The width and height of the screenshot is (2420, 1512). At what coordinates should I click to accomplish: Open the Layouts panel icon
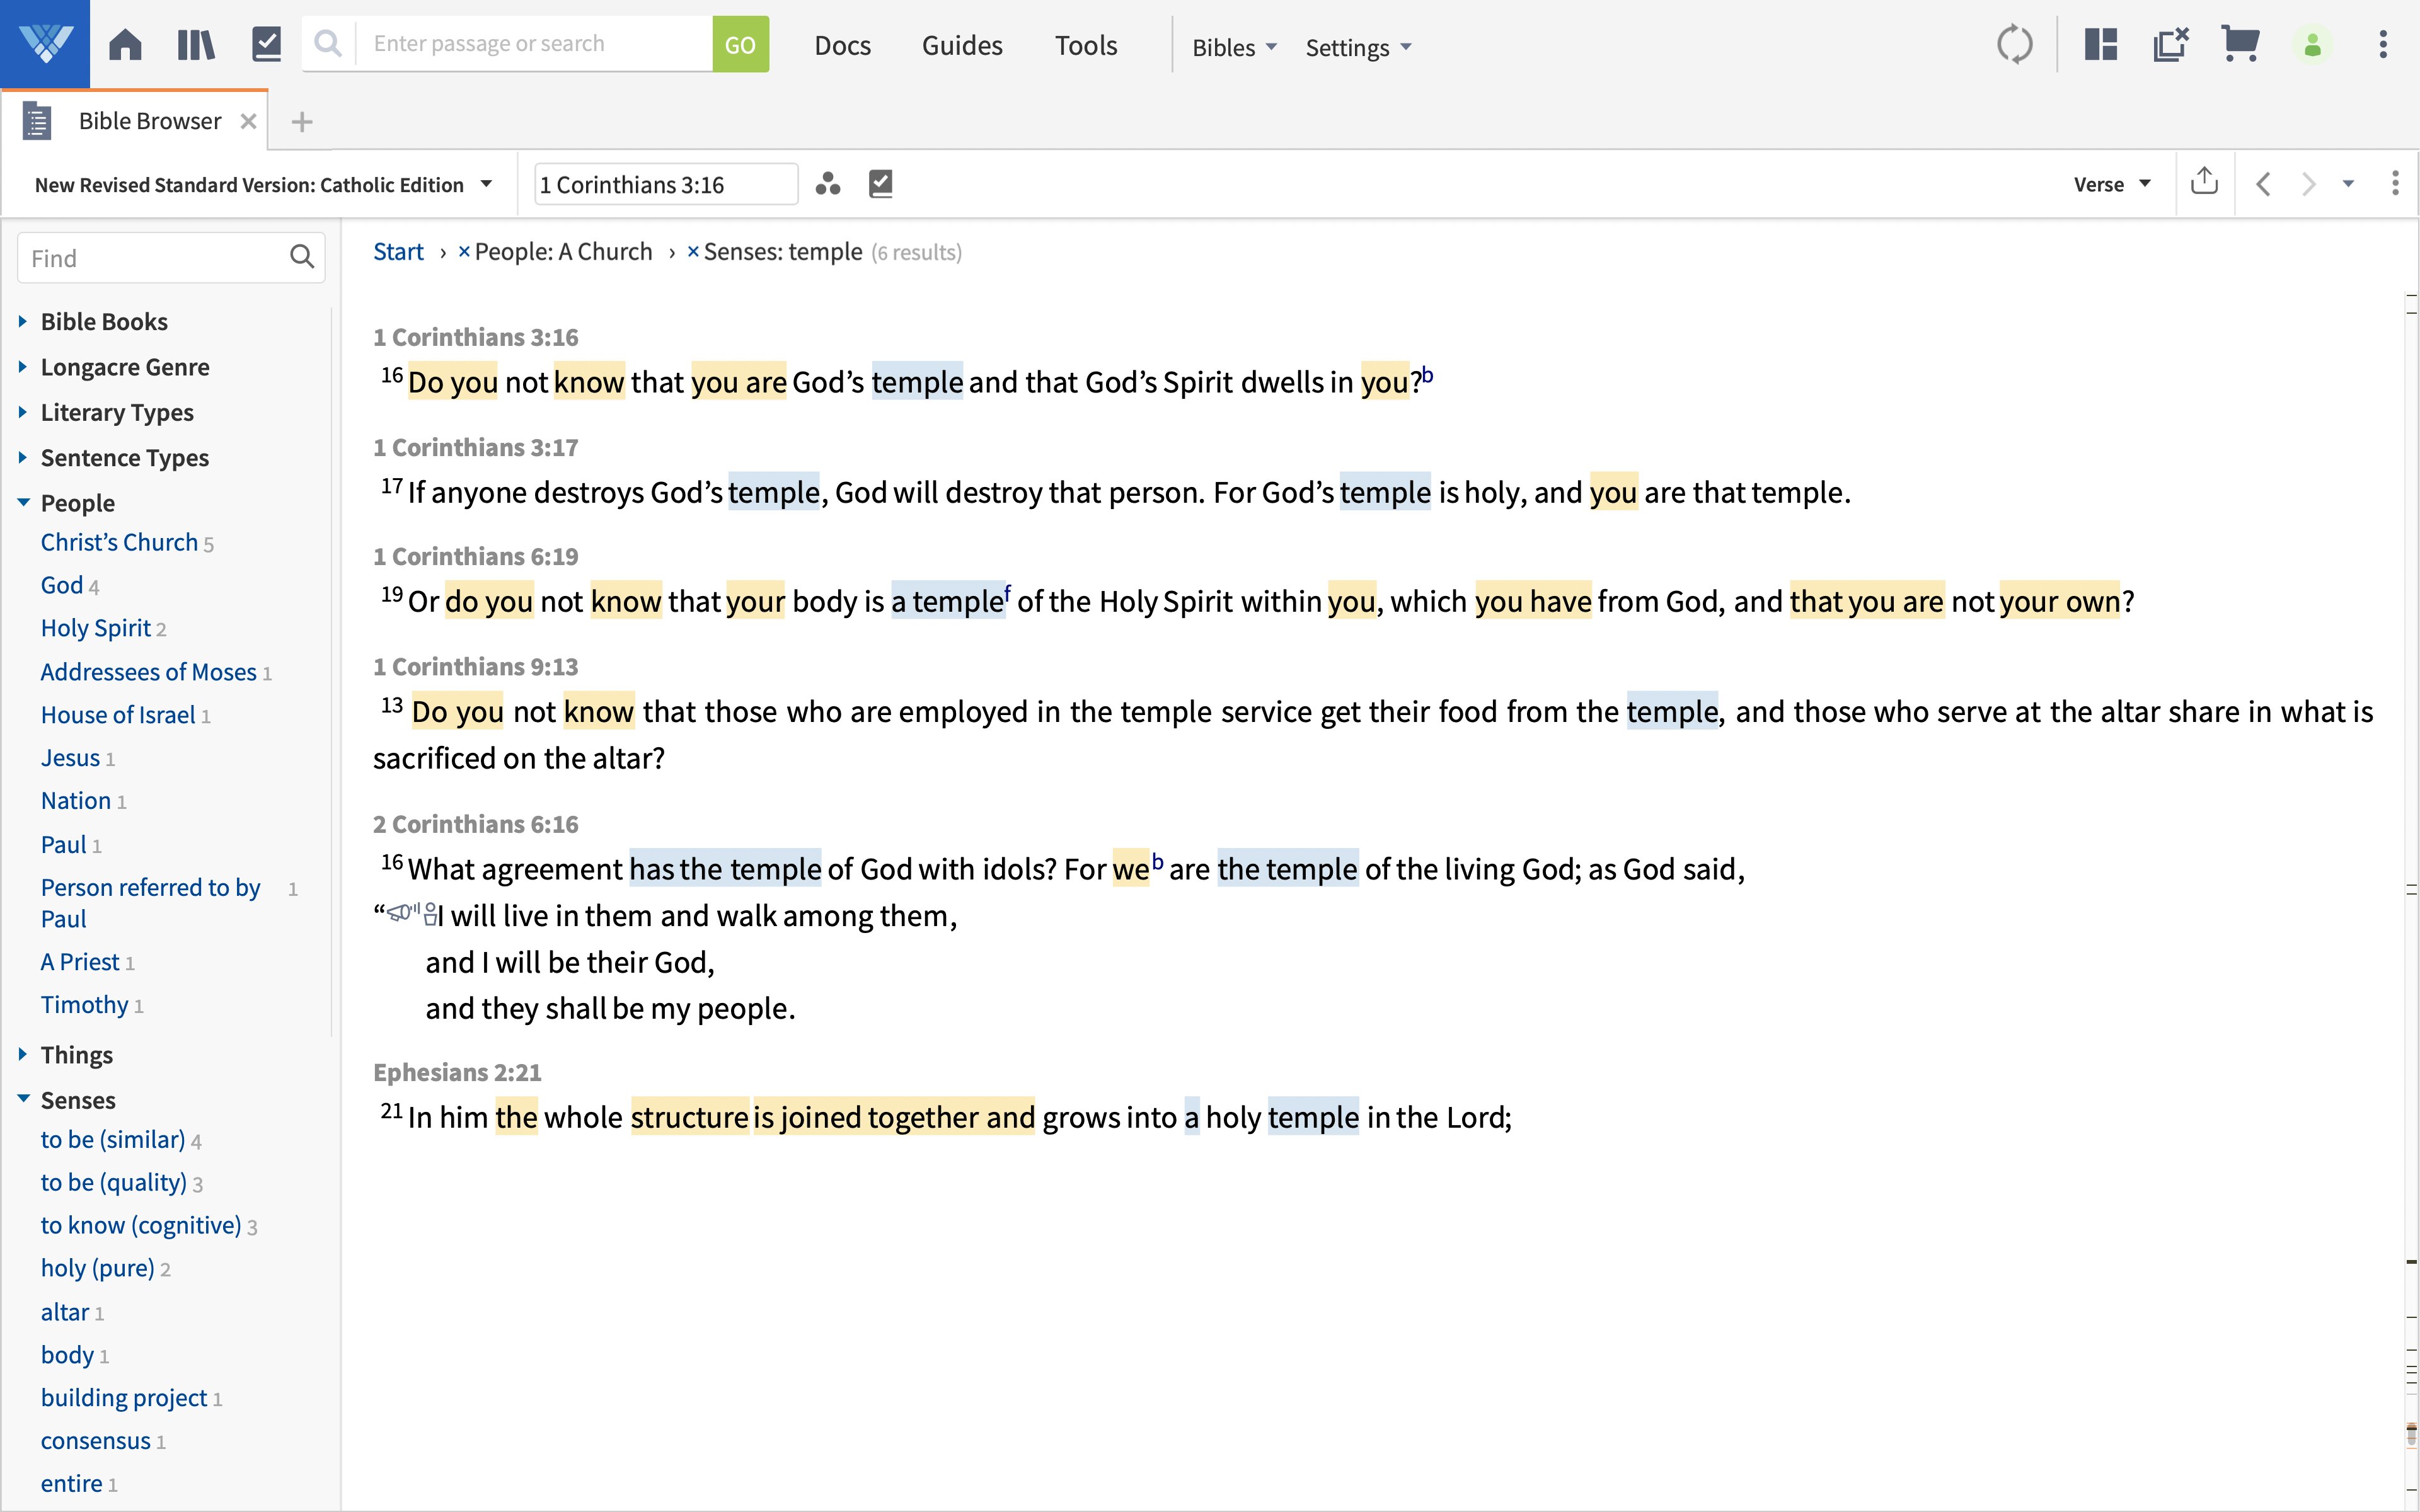pyautogui.click(x=2101, y=45)
